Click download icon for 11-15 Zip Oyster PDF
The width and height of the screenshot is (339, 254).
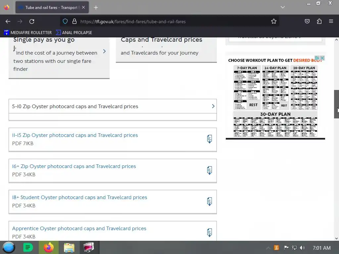(209, 139)
